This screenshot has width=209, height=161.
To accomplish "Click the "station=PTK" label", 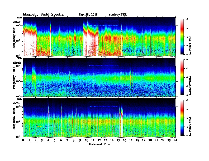I will (118, 14).
